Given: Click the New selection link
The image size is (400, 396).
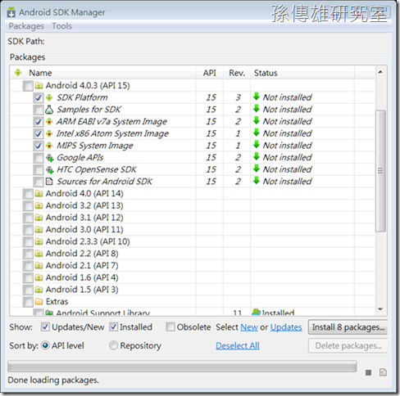Looking at the screenshot, I should (249, 327).
